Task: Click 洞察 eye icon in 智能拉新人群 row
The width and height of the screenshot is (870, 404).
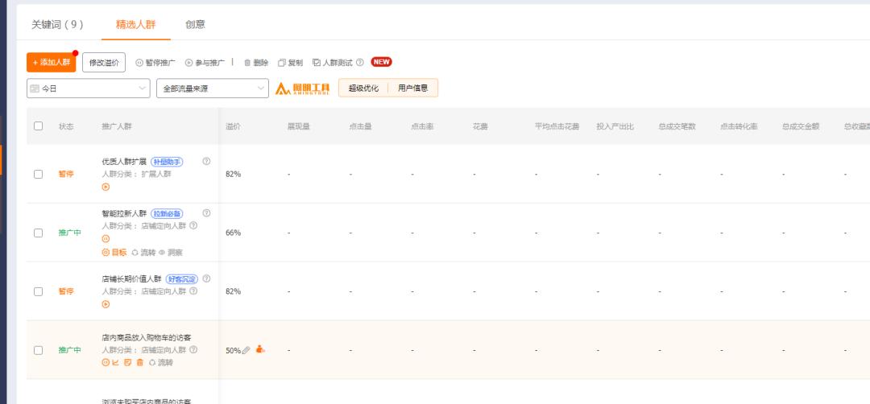Action: (x=162, y=252)
